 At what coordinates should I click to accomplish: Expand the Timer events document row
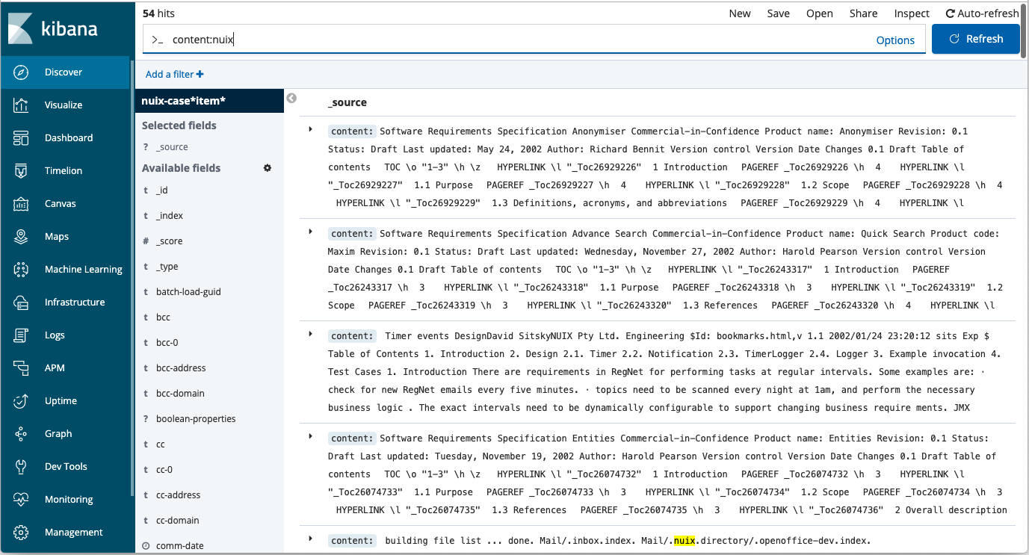tap(310, 334)
